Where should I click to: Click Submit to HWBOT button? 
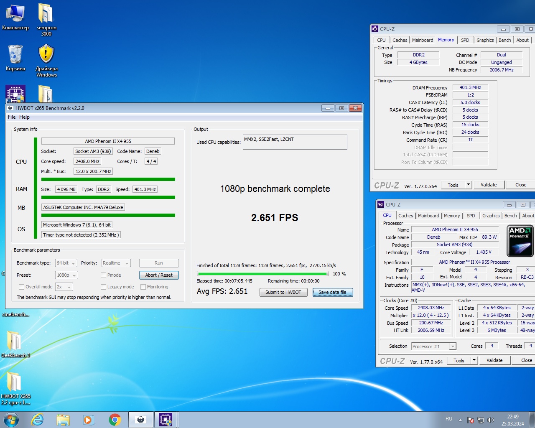[283, 292]
